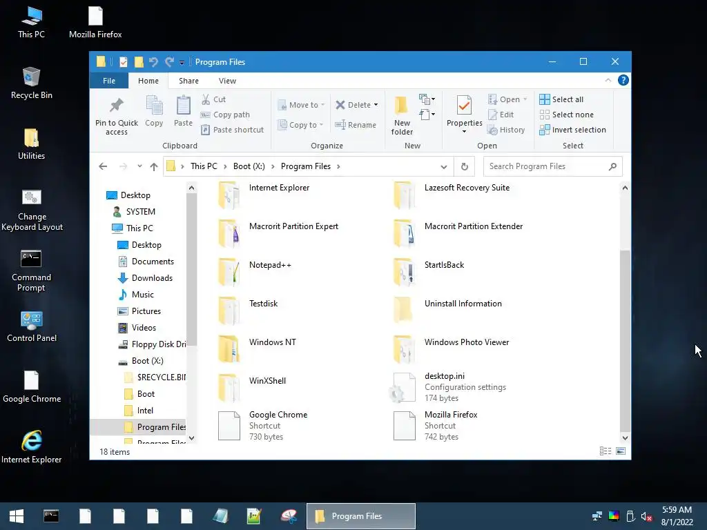Expand the customize quick access toolbar arrow
The height and width of the screenshot is (530, 707).
[182, 62]
